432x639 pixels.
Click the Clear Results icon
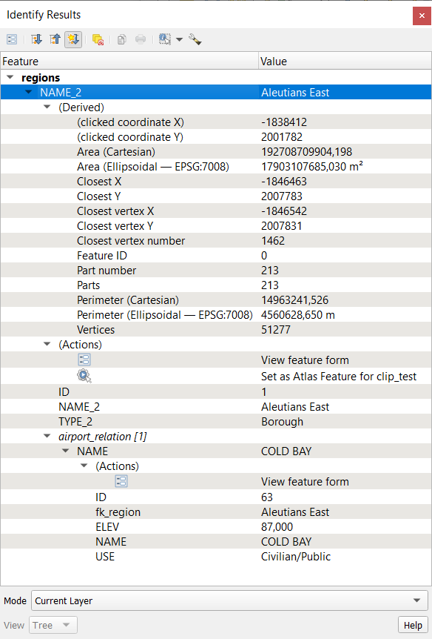pyautogui.click(x=98, y=39)
